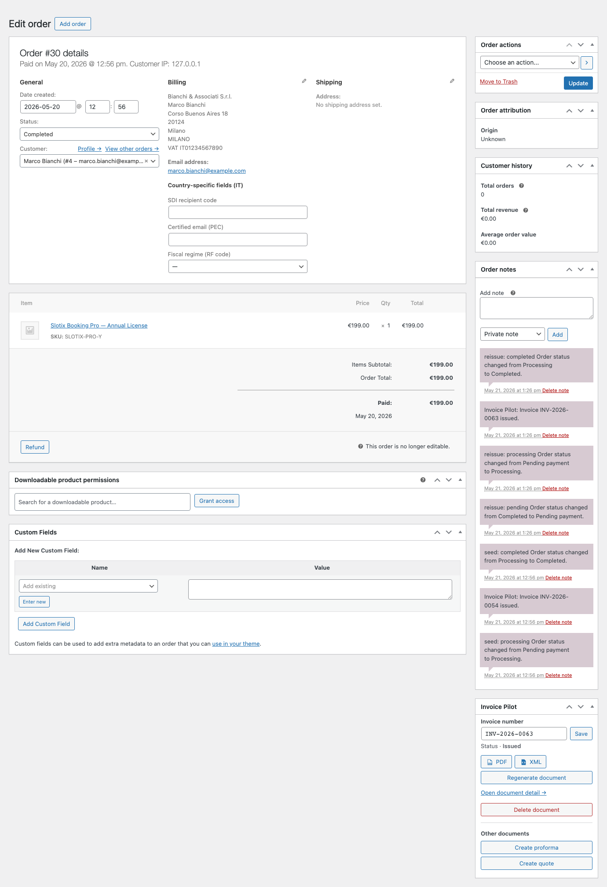Move Order attribution panel down
607x887 pixels.
pyautogui.click(x=581, y=110)
